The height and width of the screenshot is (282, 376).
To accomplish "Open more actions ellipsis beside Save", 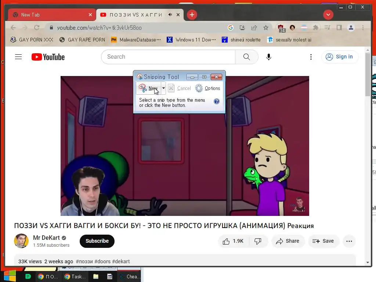I will point(349,241).
